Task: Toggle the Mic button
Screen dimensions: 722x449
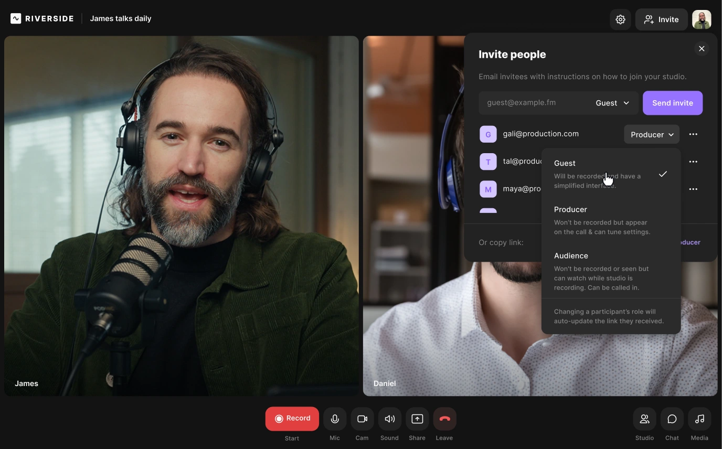Action: coord(335,419)
